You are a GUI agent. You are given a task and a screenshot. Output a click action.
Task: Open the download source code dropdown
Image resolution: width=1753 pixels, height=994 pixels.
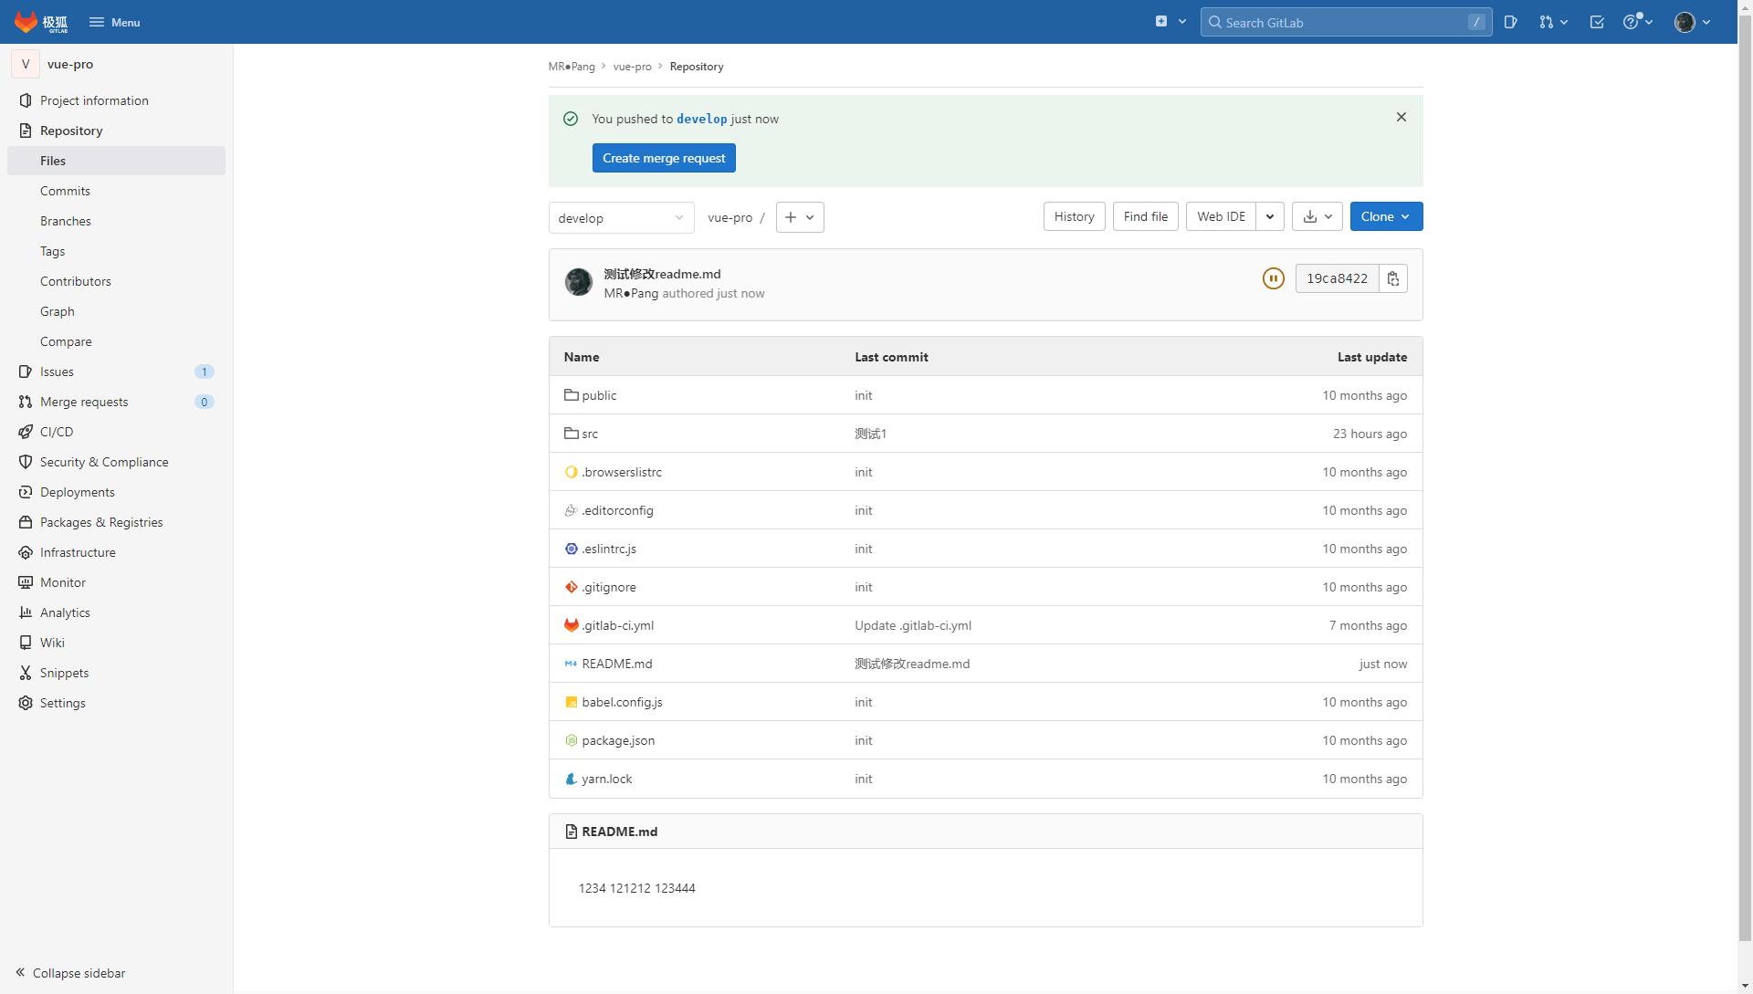coord(1317,216)
